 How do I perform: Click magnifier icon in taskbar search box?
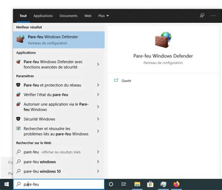(18, 184)
